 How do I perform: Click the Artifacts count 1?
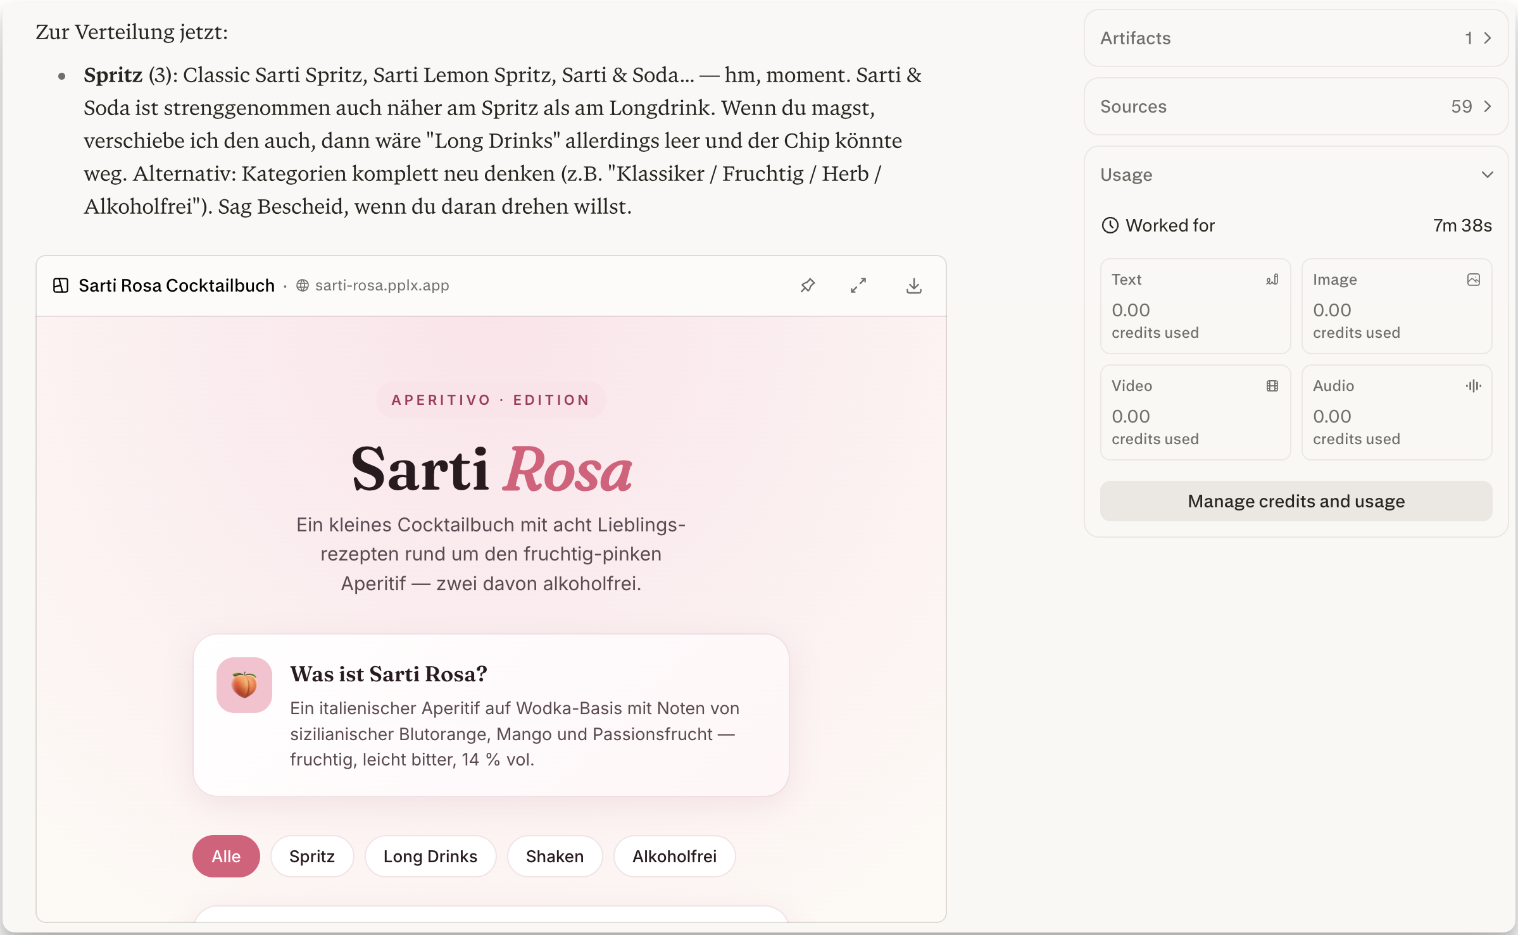point(1469,38)
